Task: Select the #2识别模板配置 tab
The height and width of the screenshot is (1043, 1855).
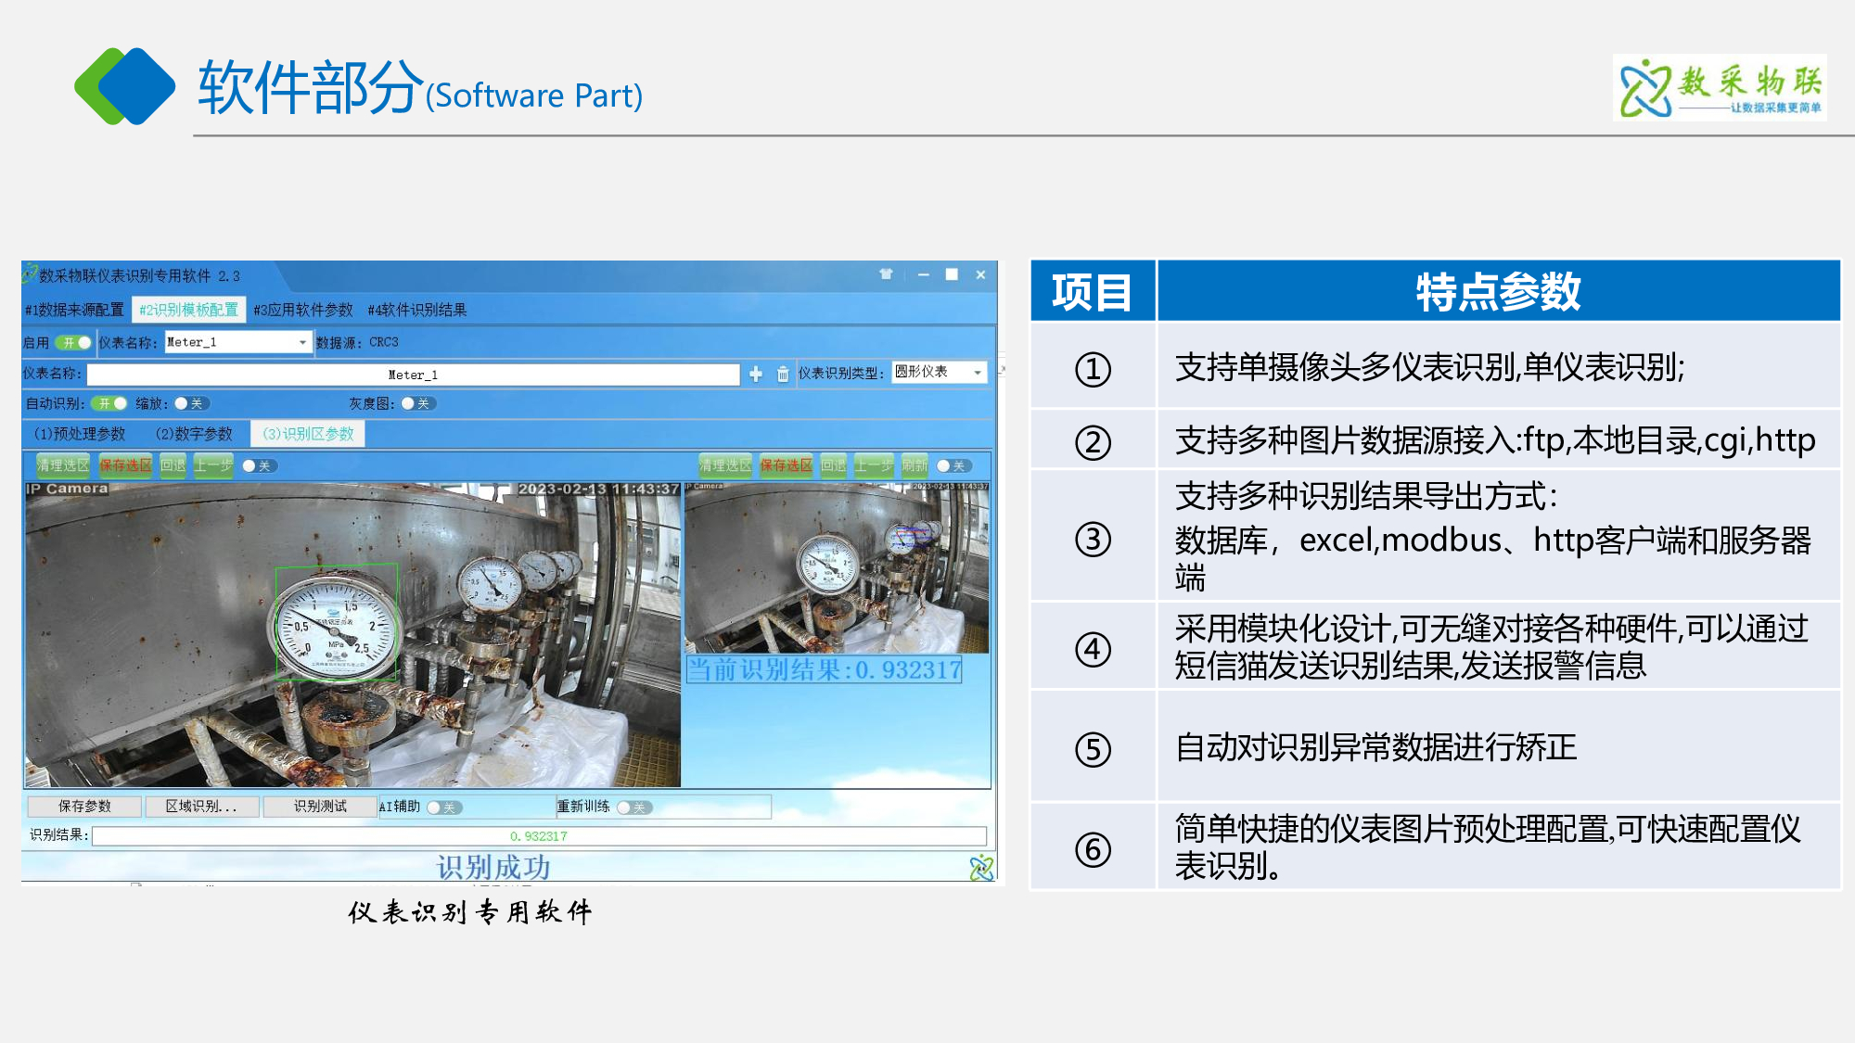Action: tap(189, 310)
